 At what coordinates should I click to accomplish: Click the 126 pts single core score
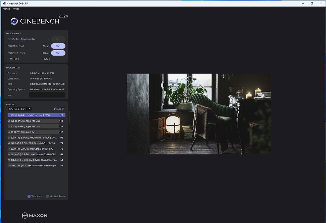[46, 53]
